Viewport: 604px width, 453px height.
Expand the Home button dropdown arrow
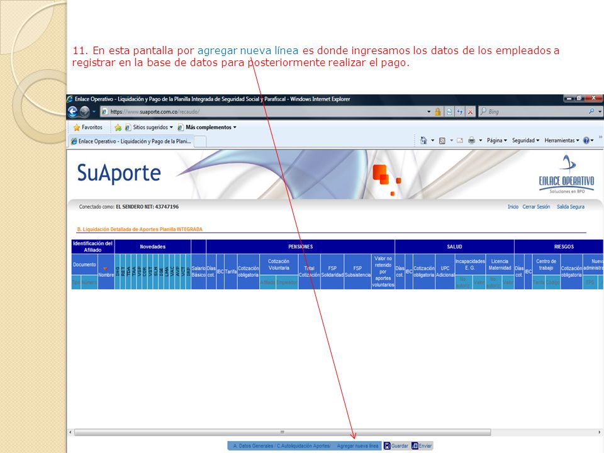[433, 140]
